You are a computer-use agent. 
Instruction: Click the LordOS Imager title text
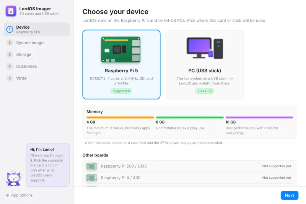(35, 9)
